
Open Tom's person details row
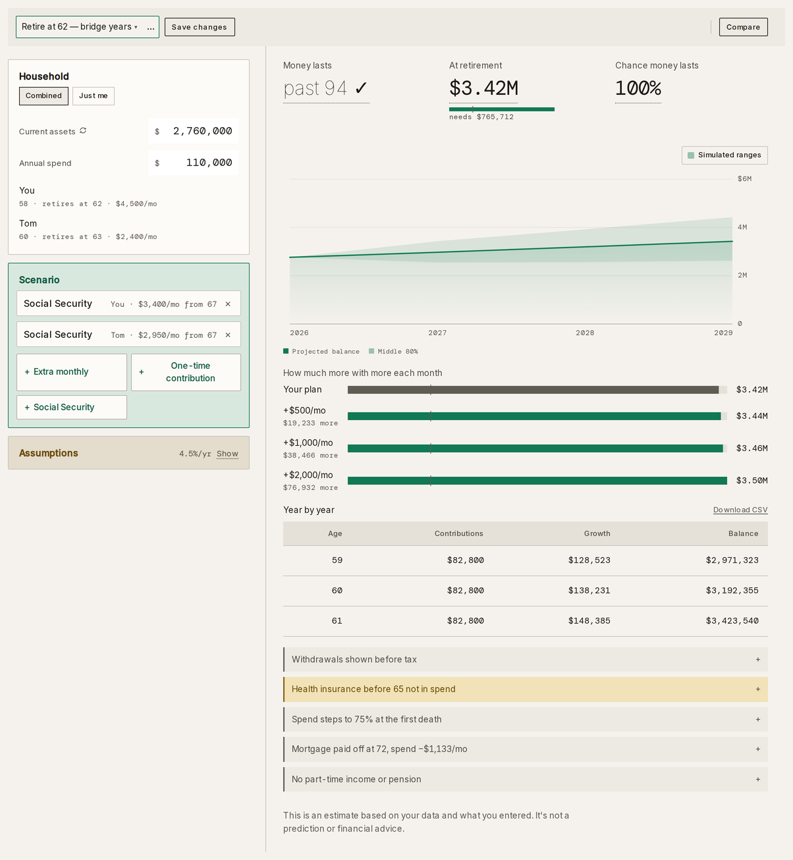click(128, 230)
